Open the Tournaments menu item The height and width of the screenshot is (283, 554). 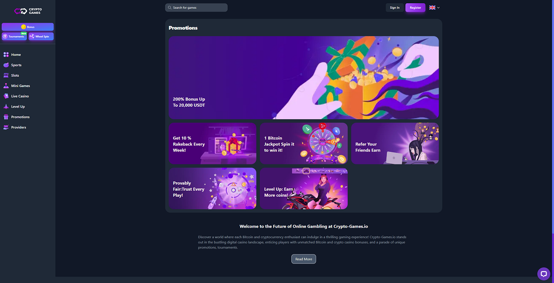tap(14, 36)
